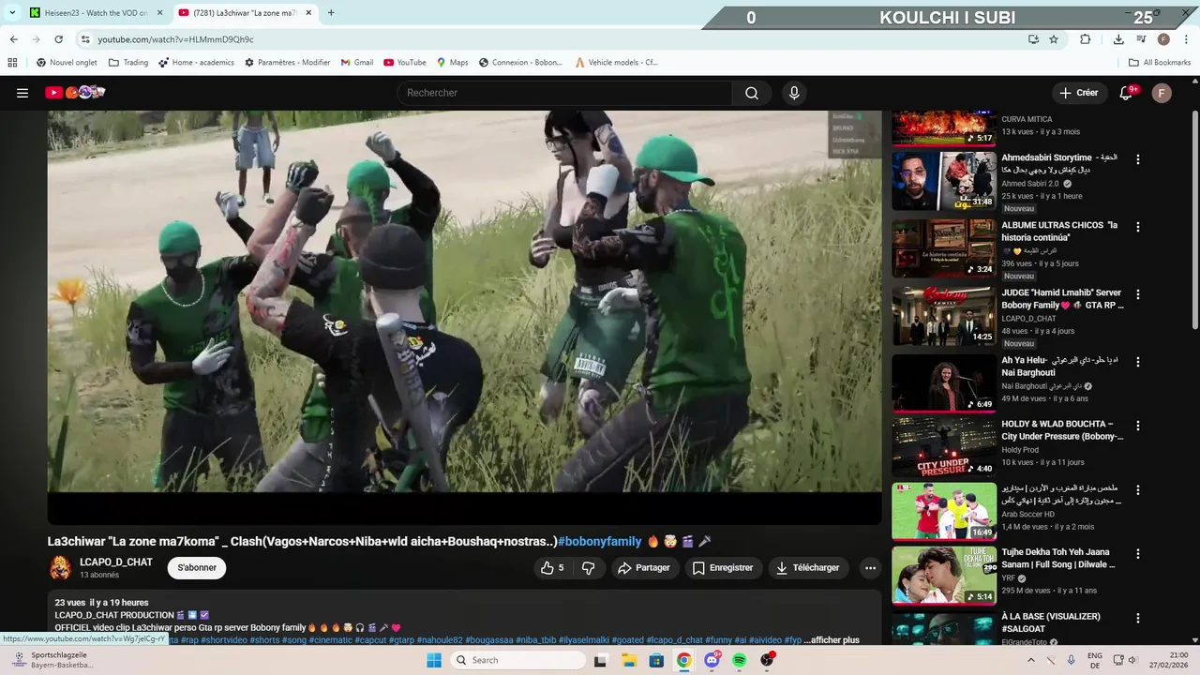Viewport: 1200px width, 675px height.
Task: Open options for Ah Ya Helu video
Action: click(x=1138, y=362)
